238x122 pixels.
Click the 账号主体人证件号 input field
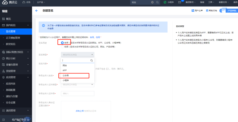(x=77, y=94)
